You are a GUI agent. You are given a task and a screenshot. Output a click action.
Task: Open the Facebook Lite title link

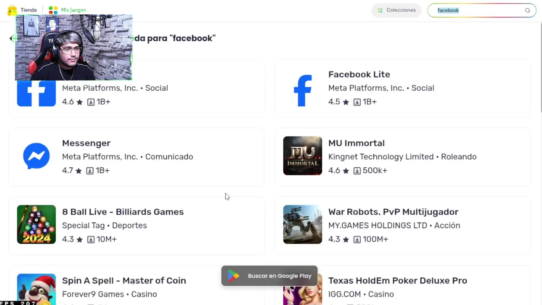(359, 75)
